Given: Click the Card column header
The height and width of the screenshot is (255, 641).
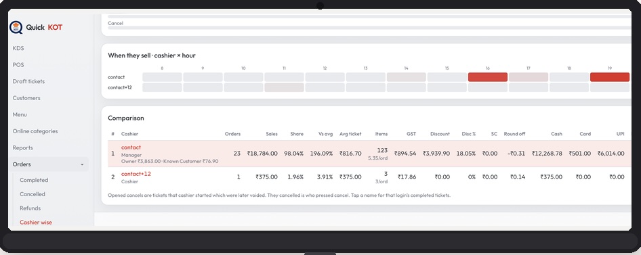Looking at the screenshot, I should click(585, 134).
